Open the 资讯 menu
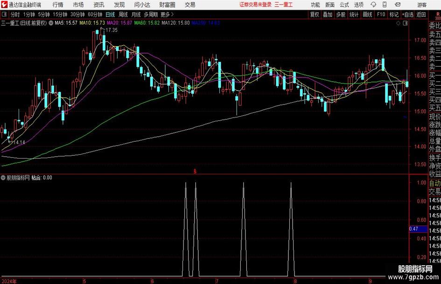This screenshot has width=441, height=284. tap(99, 5)
